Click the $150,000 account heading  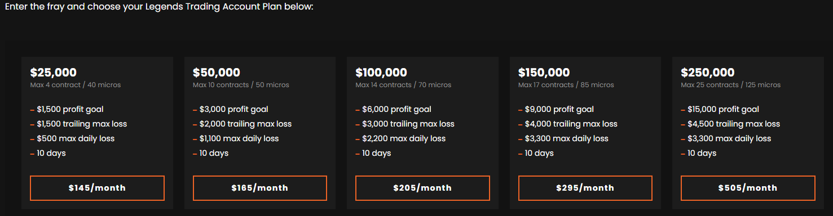point(544,73)
